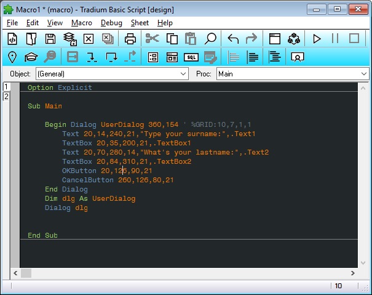Open the Sheet menu
This screenshot has height=295, width=372.
click(x=140, y=23)
